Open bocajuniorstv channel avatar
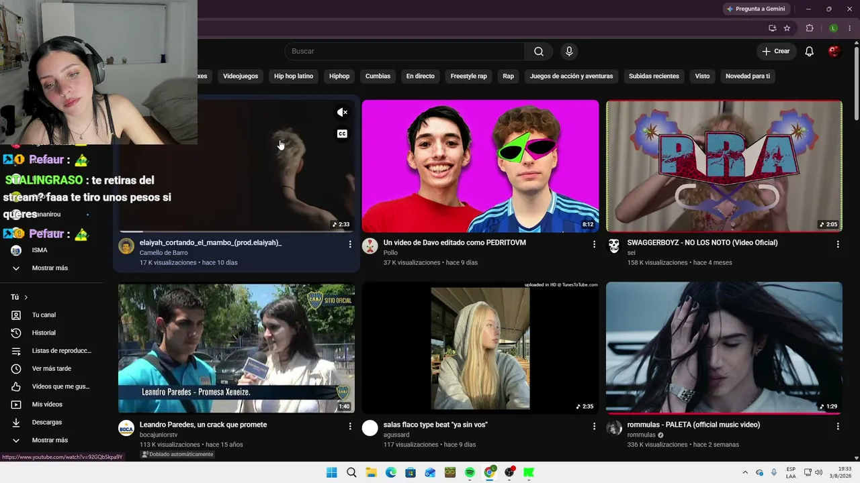This screenshot has height=483, width=860. tap(126, 428)
